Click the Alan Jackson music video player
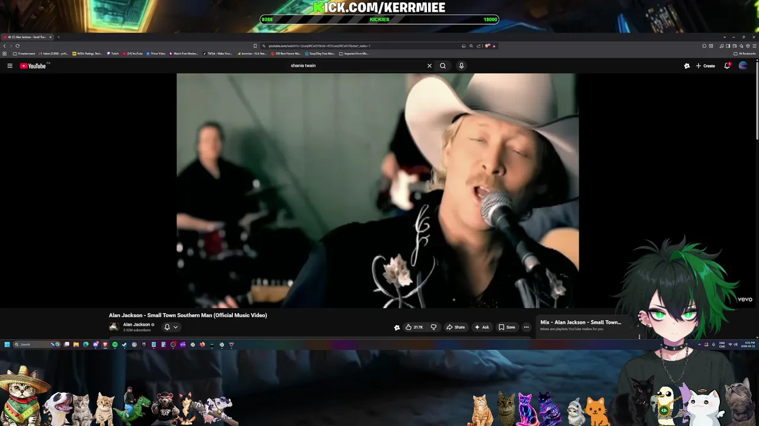759x426 pixels. tap(378, 191)
